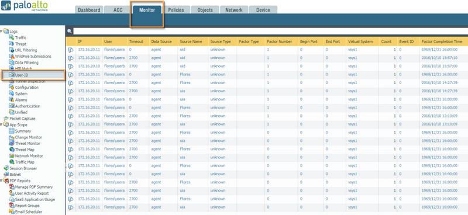The height and width of the screenshot is (215, 468).
Task: Sort by Factor Completion Time header
Action: [443, 41]
